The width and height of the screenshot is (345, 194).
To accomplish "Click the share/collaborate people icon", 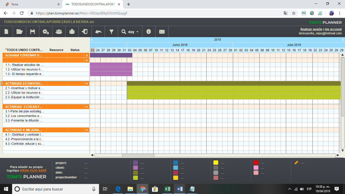I will 59,32.
